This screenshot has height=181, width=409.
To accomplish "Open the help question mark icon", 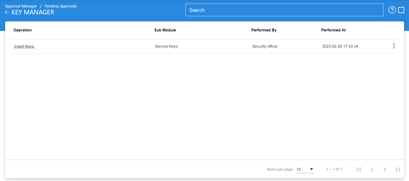I will (392, 10).
